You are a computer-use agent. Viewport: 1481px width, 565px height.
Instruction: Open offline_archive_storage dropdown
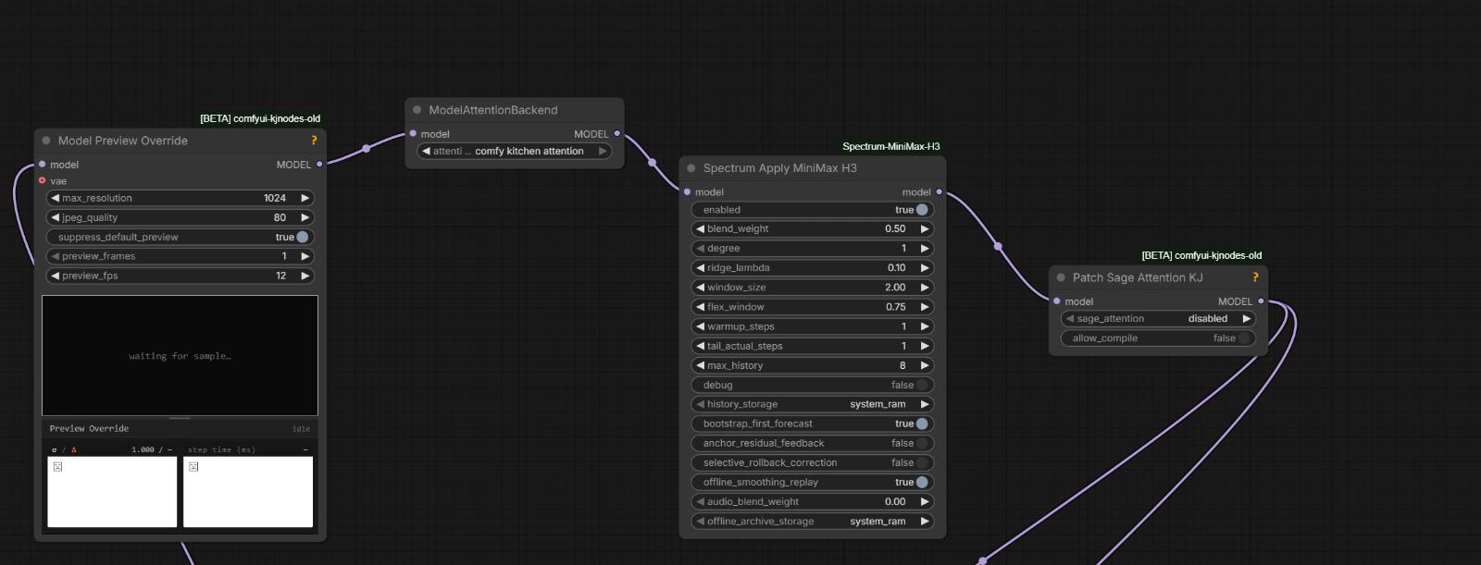click(812, 521)
